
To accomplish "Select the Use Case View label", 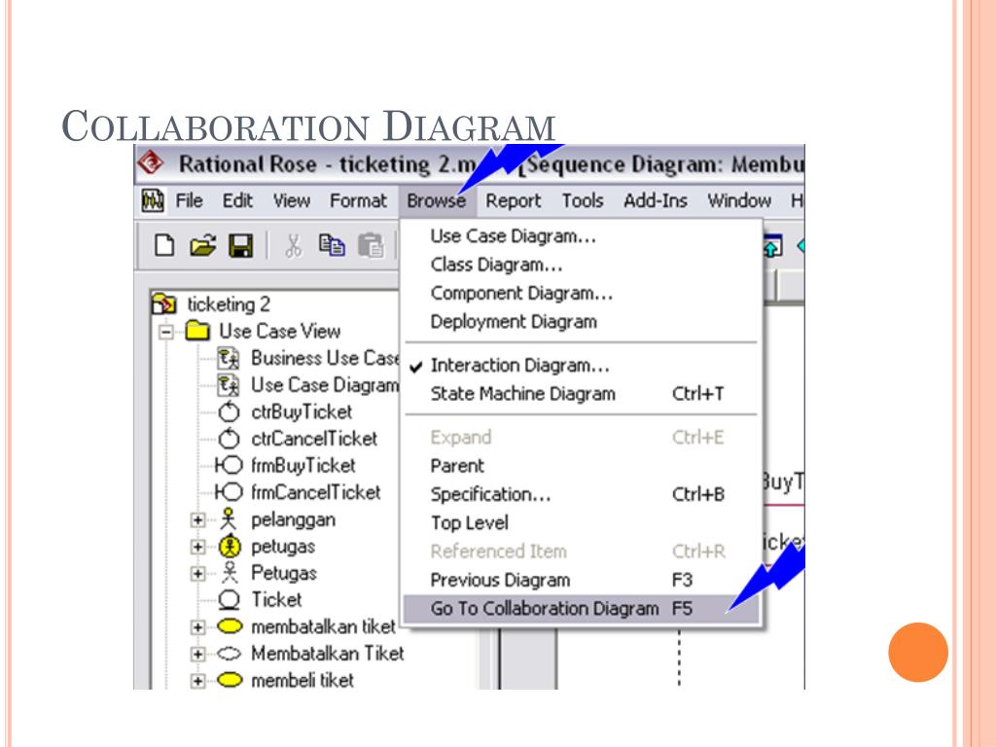I will coord(279,331).
